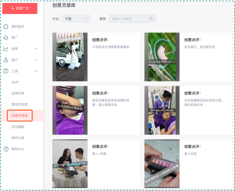
Task: Click the layers icon beside 推广
Action: 6,38
